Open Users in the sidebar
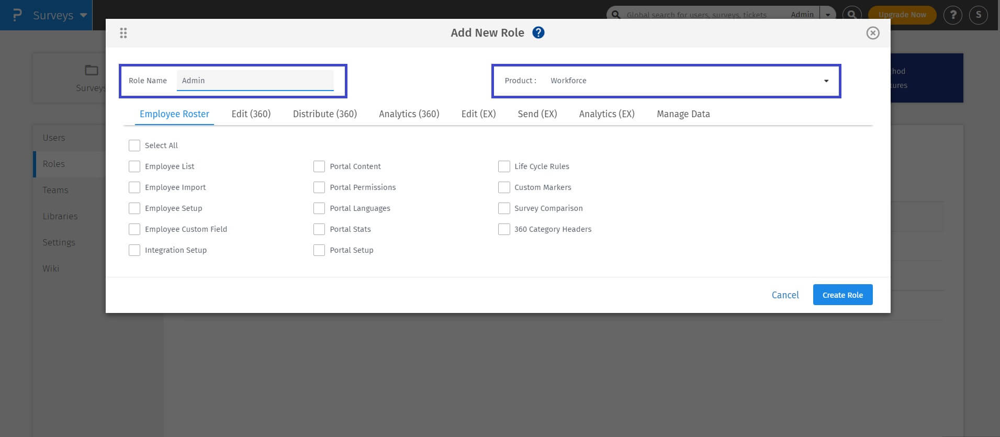This screenshot has width=1000, height=437. (54, 138)
